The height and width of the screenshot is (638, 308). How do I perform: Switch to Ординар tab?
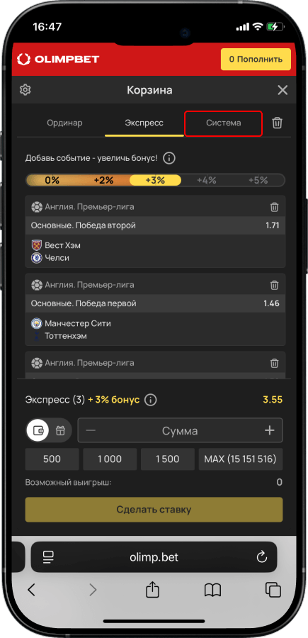click(x=64, y=123)
